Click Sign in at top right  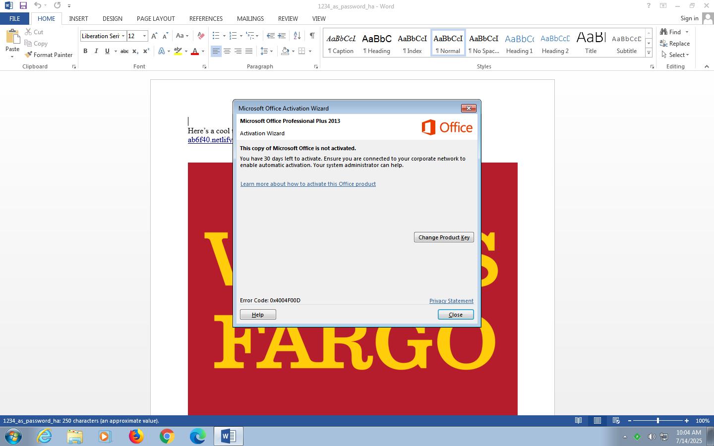[x=689, y=18]
